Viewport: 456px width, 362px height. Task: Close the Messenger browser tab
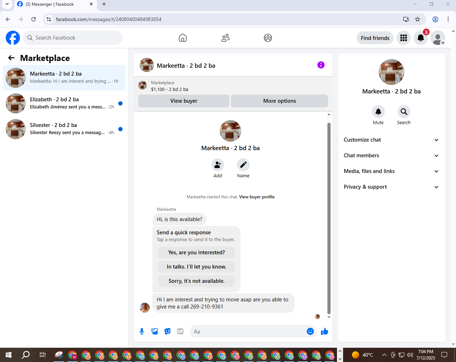[91, 4]
